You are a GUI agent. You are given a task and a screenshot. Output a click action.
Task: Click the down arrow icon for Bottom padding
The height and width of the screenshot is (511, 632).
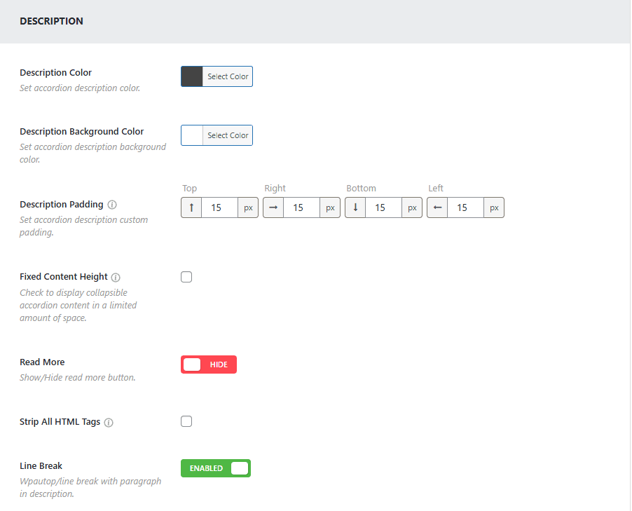(355, 208)
